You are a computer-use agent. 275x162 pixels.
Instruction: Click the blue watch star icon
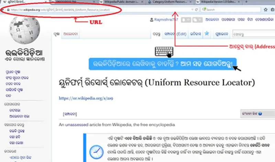click(207, 33)
